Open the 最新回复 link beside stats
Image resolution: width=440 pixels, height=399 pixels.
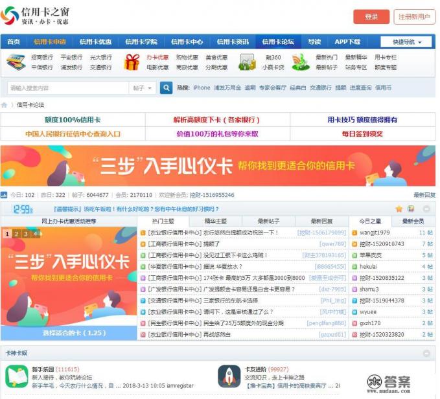pos(424,195)
